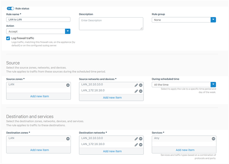This screenshot has width=229, height=164.
Task: Remove source network LAN_10.10.10.0
Action: tap(141, 85)
